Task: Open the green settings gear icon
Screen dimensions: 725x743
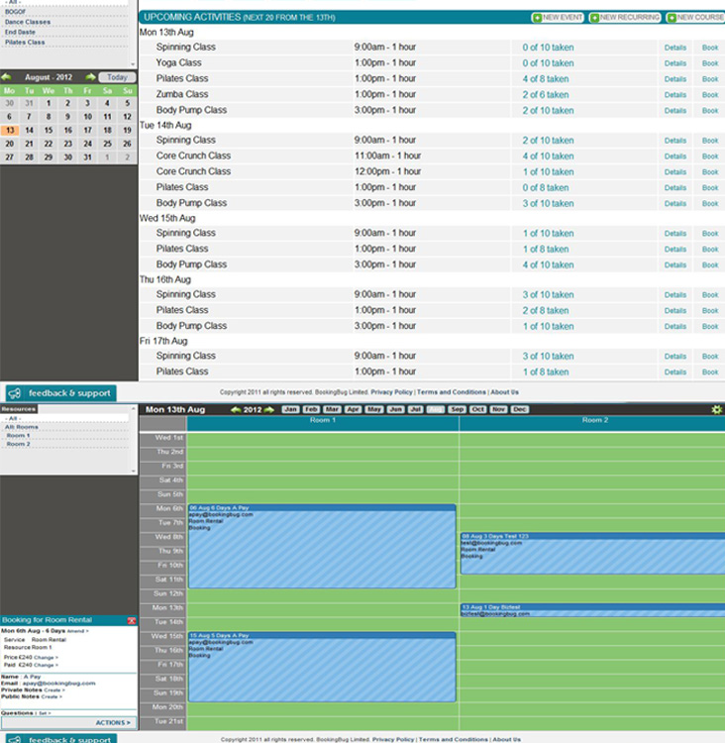Action: tap(716, 409)
